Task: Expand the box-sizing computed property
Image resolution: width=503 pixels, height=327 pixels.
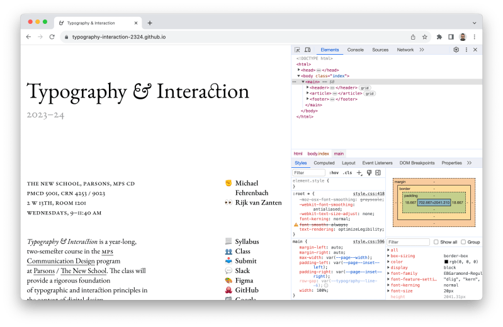Action: (x=388, y=256)
